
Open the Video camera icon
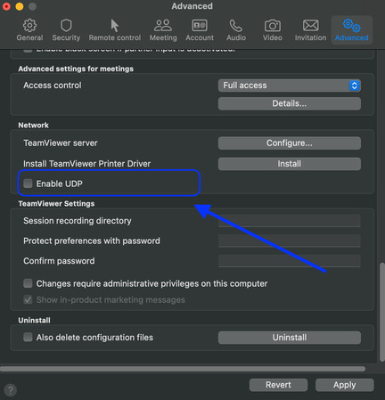point(273,26)
